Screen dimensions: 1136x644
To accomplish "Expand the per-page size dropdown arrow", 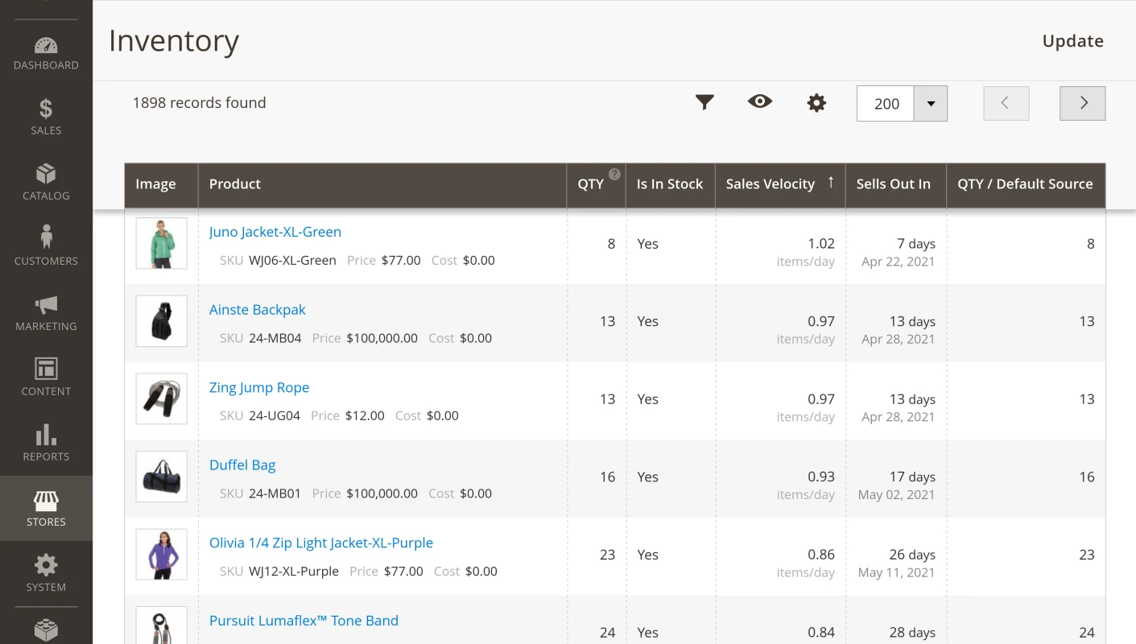I will [931, 104].
